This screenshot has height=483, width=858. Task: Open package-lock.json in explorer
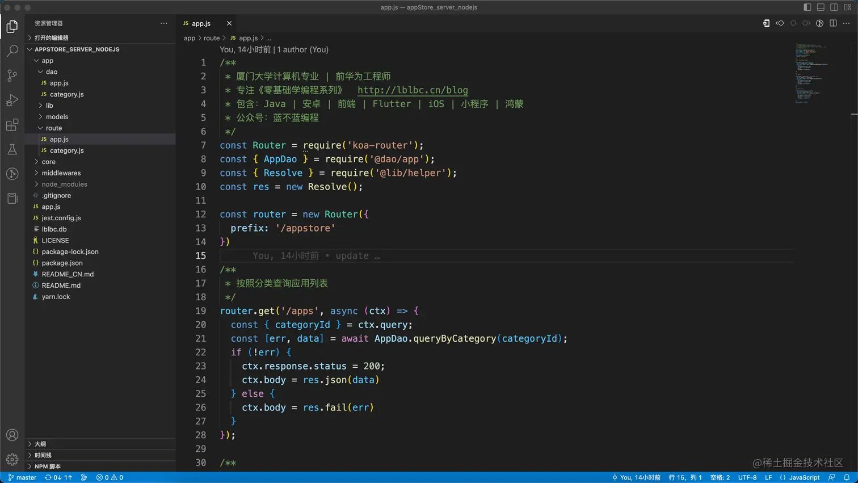[100, 251]
